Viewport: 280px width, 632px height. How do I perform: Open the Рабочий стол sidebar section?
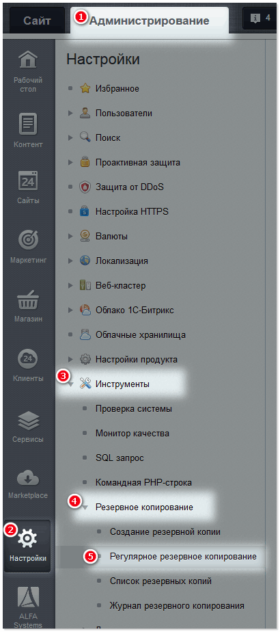(x=28, y=72)
